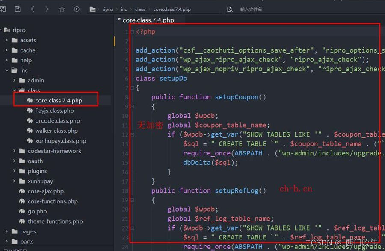This screenshot has height=251, width=385.
Task: Expand the codestar-framework folder
Action: coord(14,151)
